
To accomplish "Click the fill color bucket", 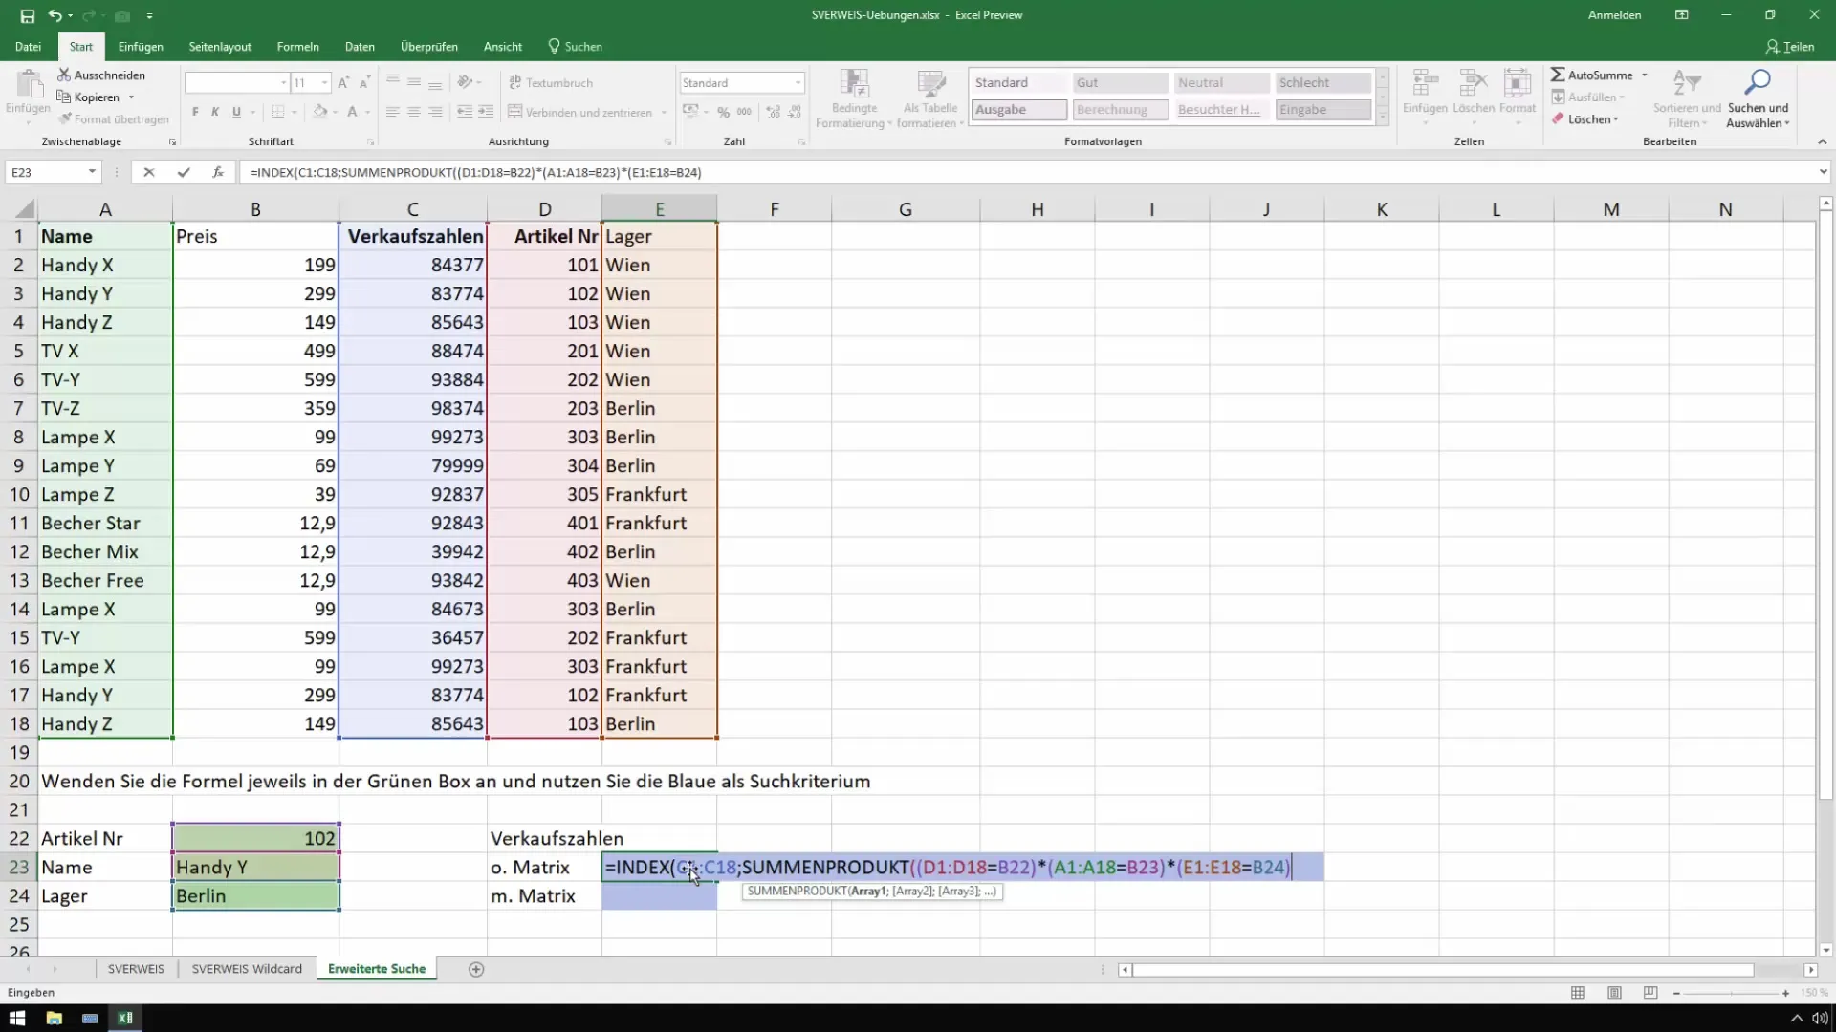I will [x=320, y=112].
